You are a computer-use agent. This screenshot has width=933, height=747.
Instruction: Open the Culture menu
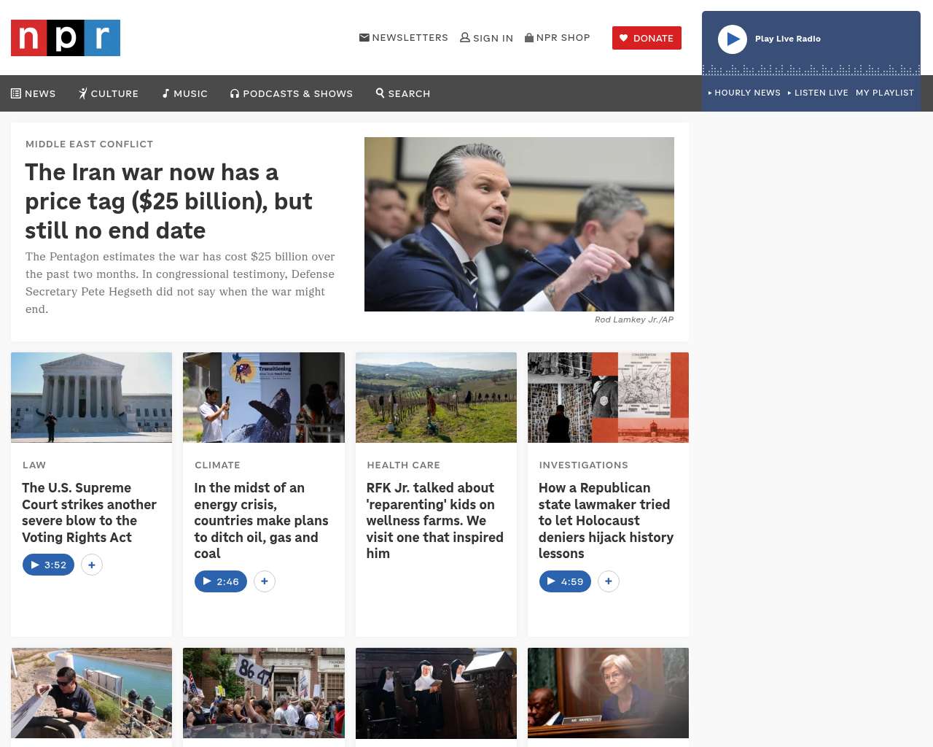click(x=109, y=93)
